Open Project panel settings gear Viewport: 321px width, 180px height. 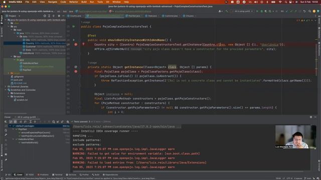(x=59, y=15)
